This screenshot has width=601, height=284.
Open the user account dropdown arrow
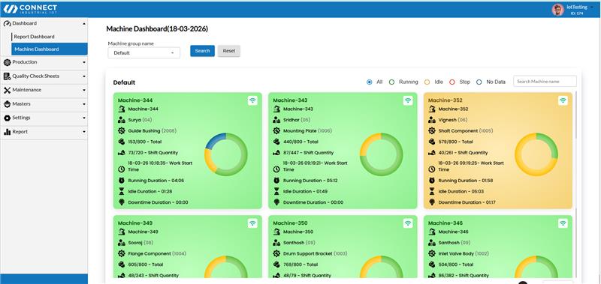(x=592, y=7)
